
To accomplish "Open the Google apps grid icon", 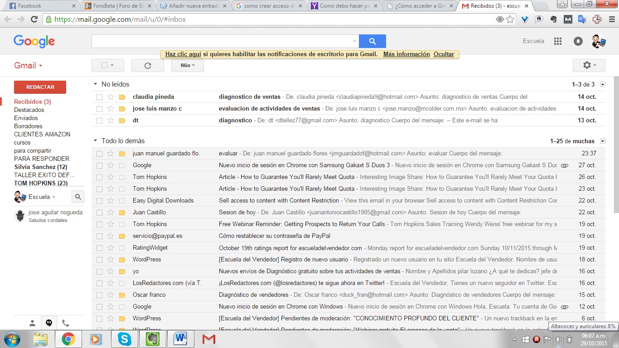I will (x=558, y=41).
